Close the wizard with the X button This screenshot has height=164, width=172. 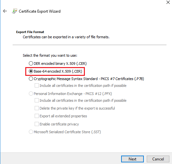coord(168,2)
